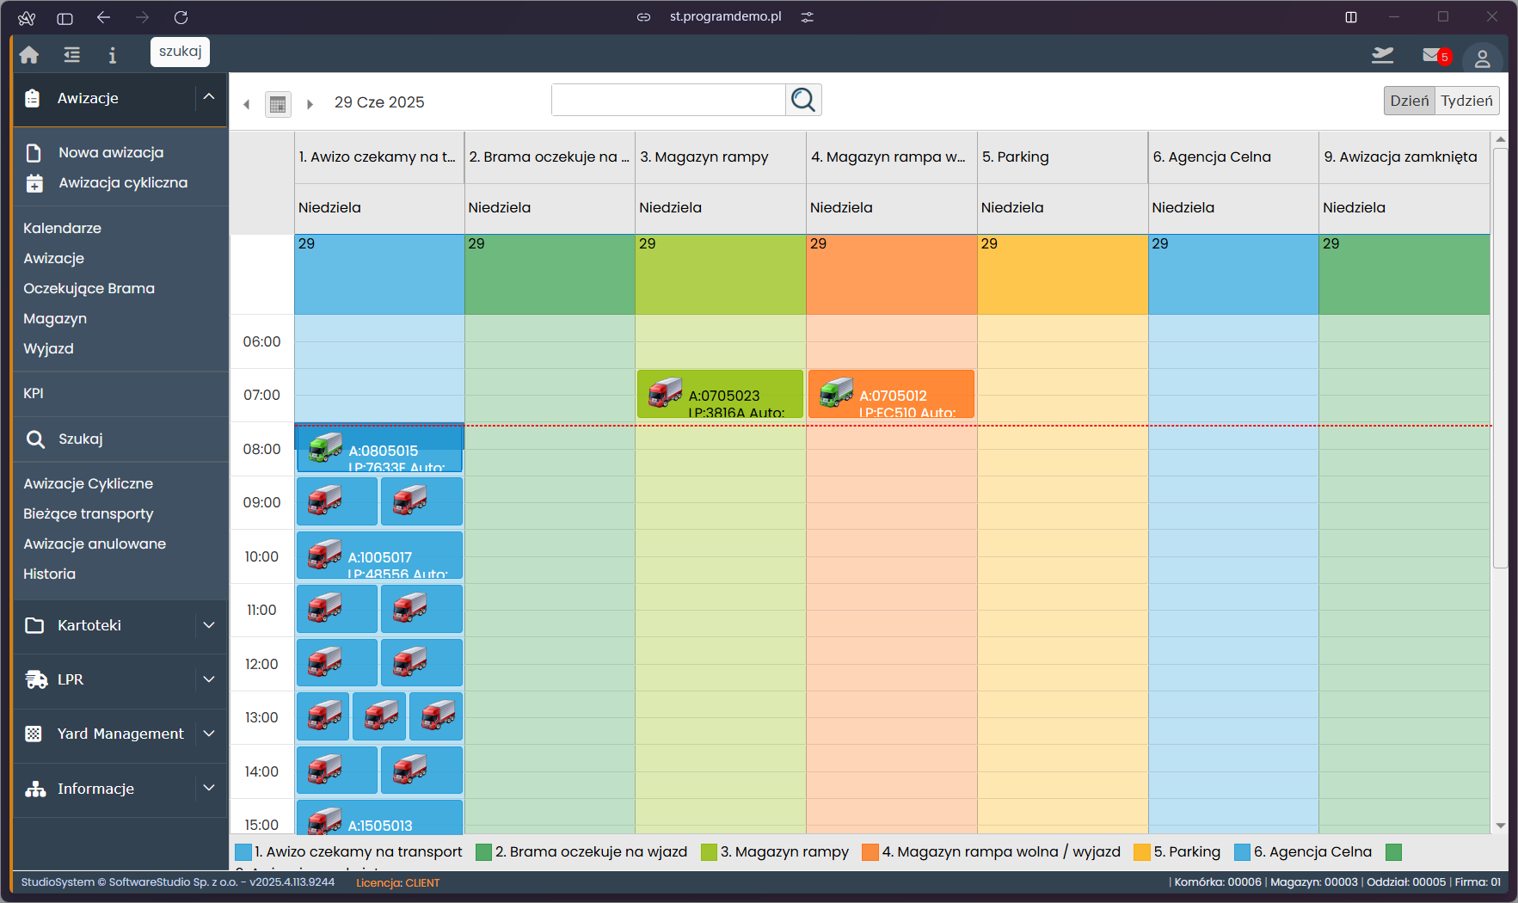Open the info icon in toolbar
1518x903 pixels.
[112, 55]
